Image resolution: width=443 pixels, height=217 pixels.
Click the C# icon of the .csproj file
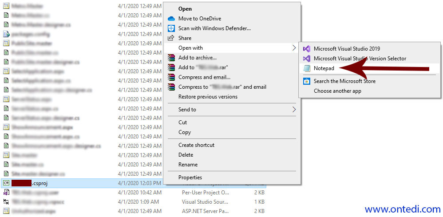tap(6, 183)
